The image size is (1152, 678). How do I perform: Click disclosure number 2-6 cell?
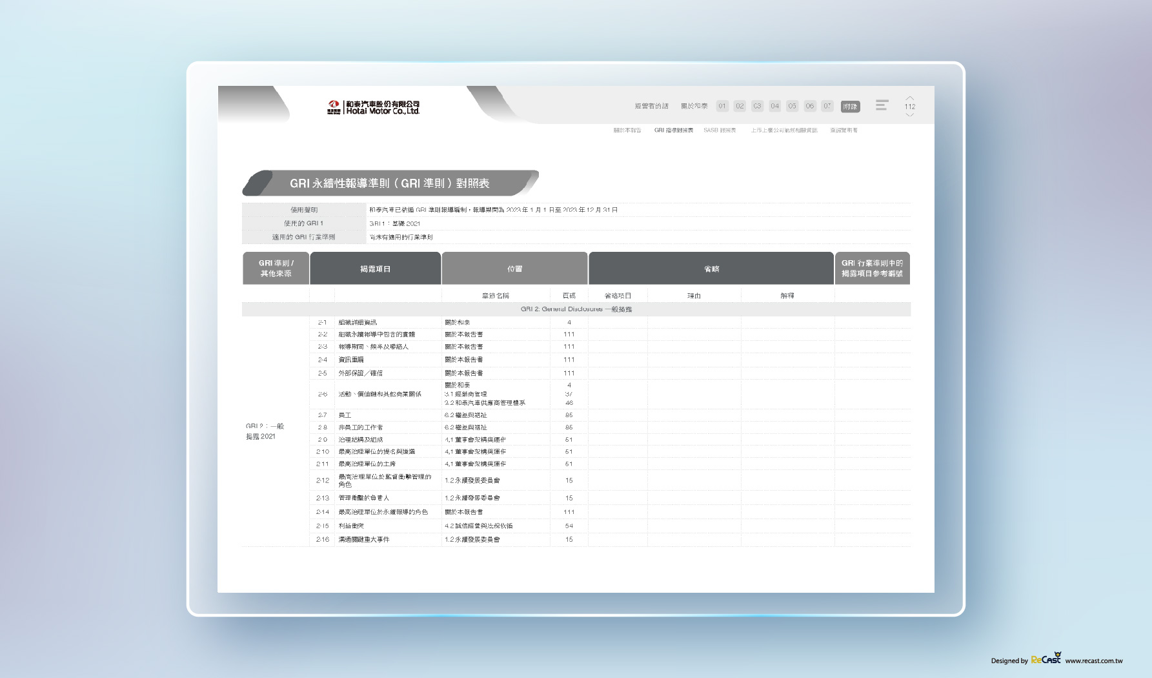(x=322, y=394)
